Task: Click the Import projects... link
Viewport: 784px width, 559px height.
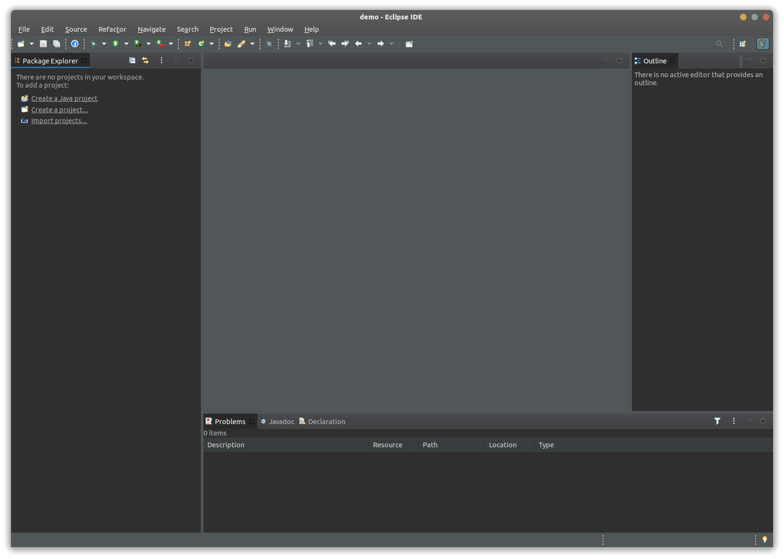Action: (59, 121)
